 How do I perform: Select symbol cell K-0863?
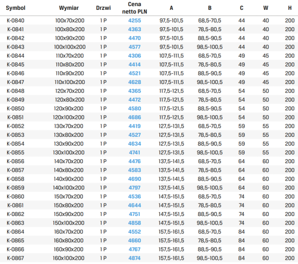tap(16, 223)
